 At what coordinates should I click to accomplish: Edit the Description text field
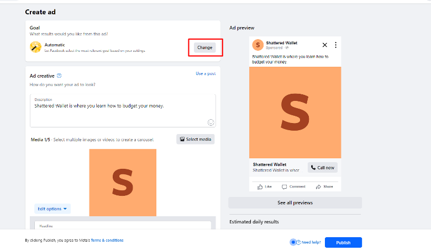[x=123, y=110]
